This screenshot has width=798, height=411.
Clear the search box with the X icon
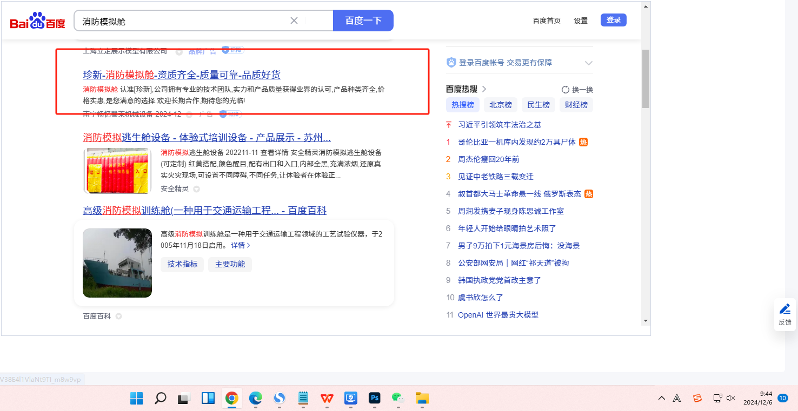pos(294,21)
